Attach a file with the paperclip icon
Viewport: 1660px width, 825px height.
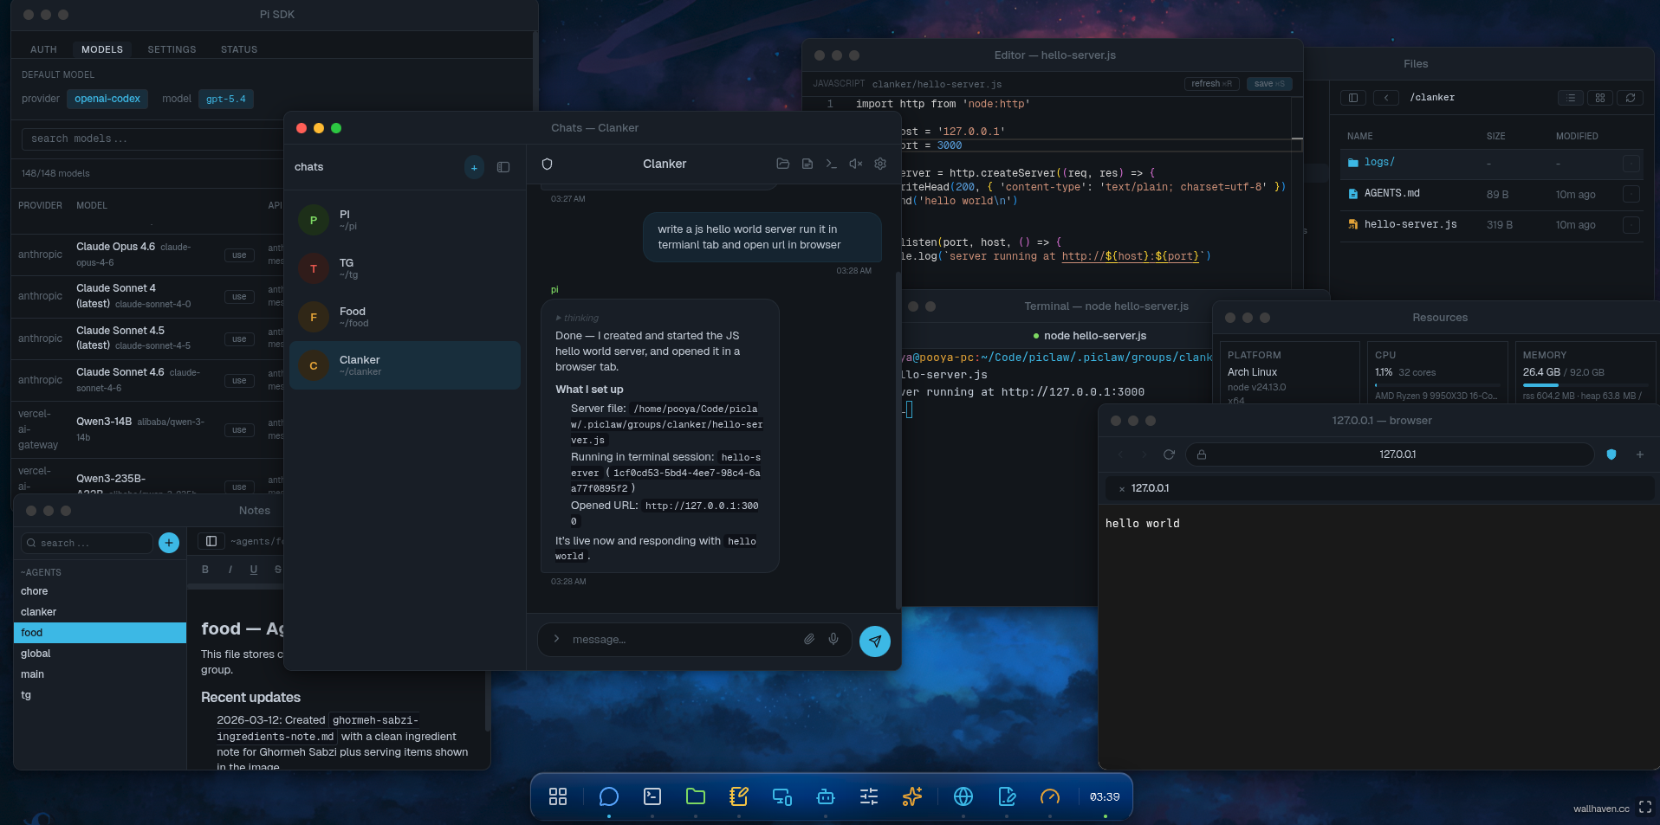808,639
